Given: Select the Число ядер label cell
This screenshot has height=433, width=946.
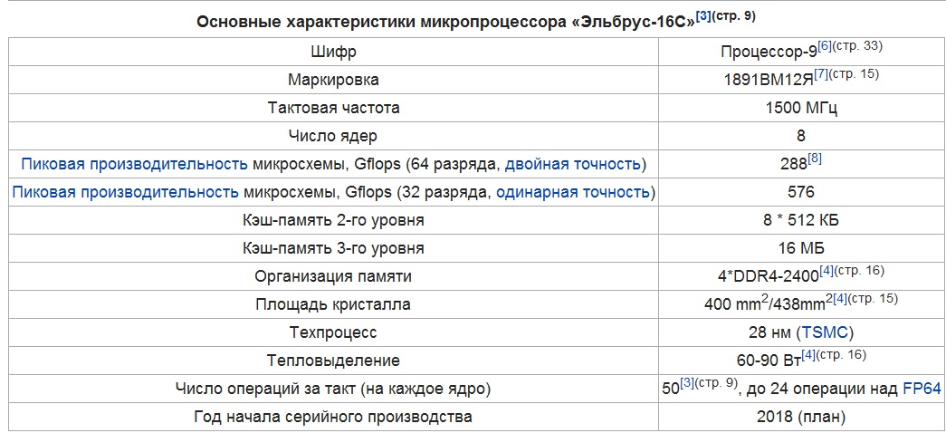Looking at the screenshot, I should (333, 136).
